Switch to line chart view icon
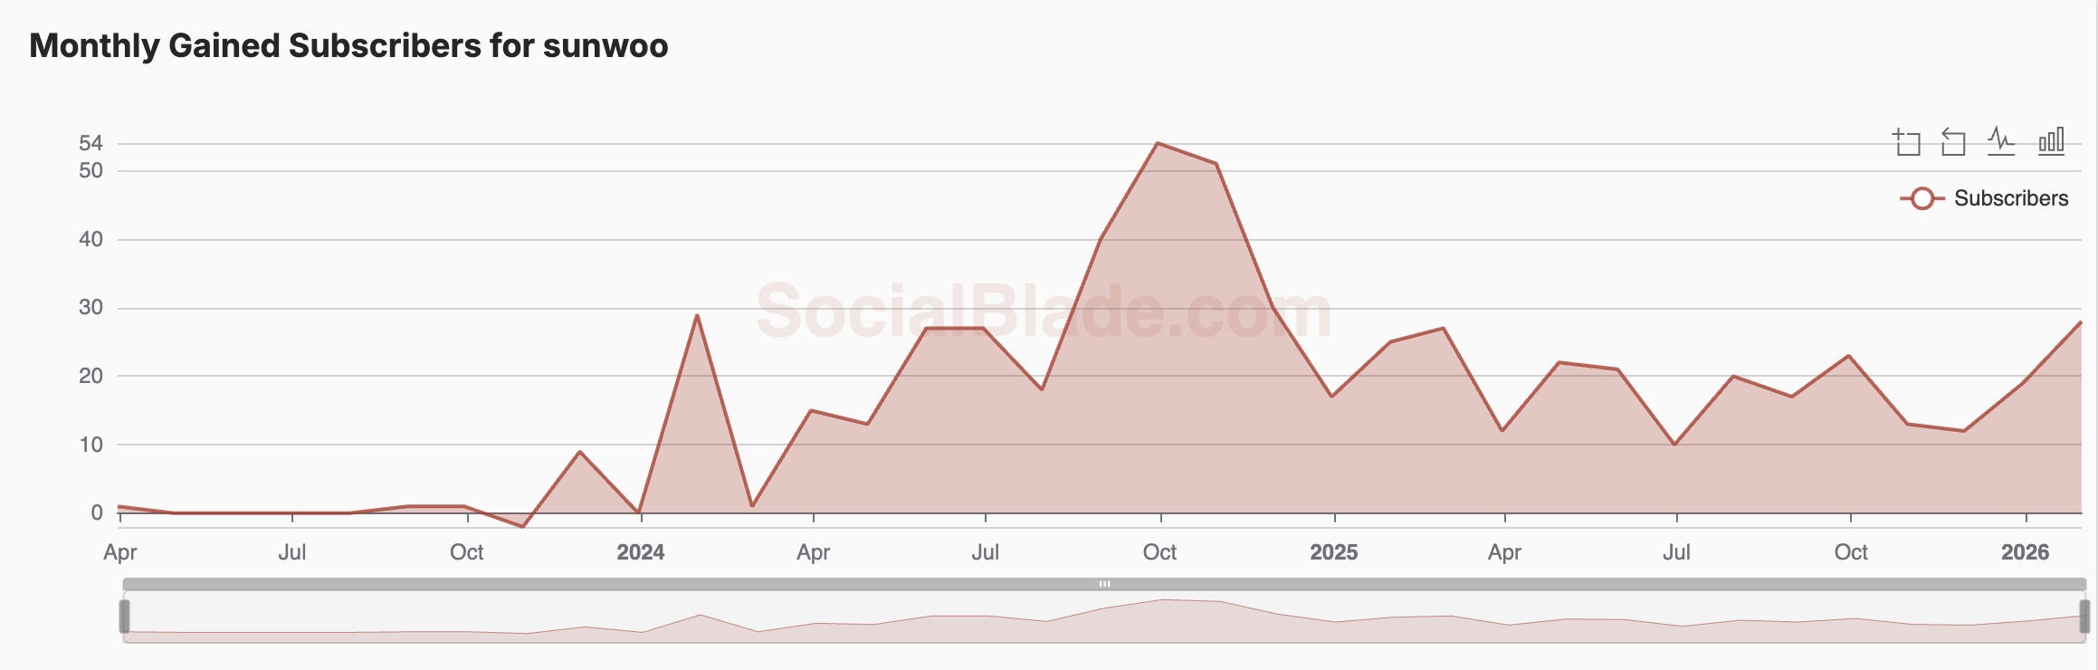The image size is (2098, 670). coord(1999,141)
